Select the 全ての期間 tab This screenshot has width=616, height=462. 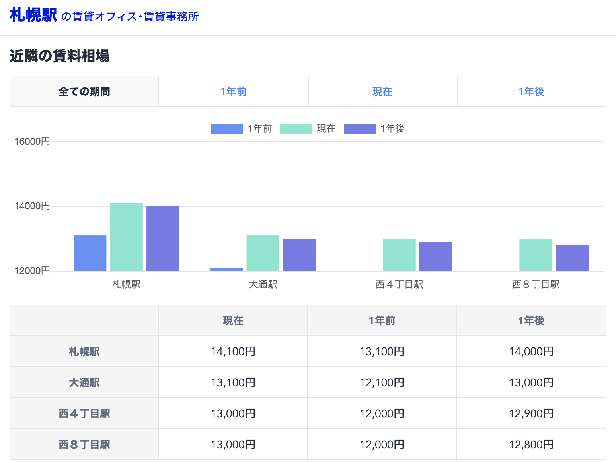84,91
